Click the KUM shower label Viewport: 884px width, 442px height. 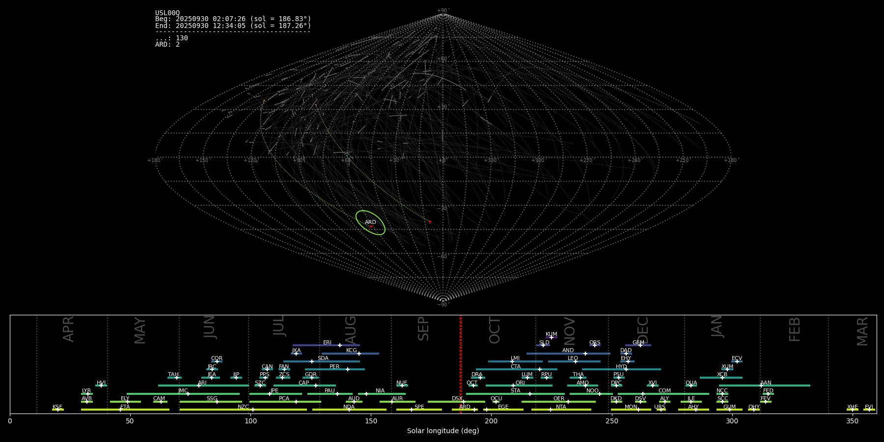(552, 334)
